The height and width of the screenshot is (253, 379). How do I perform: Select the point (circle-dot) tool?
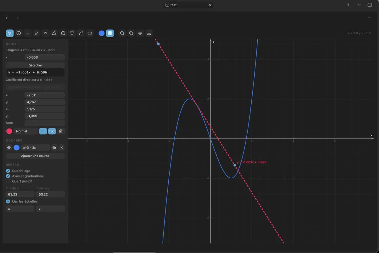(x=19, y=33)
